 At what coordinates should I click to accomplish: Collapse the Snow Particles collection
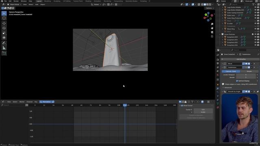(220, 34)
